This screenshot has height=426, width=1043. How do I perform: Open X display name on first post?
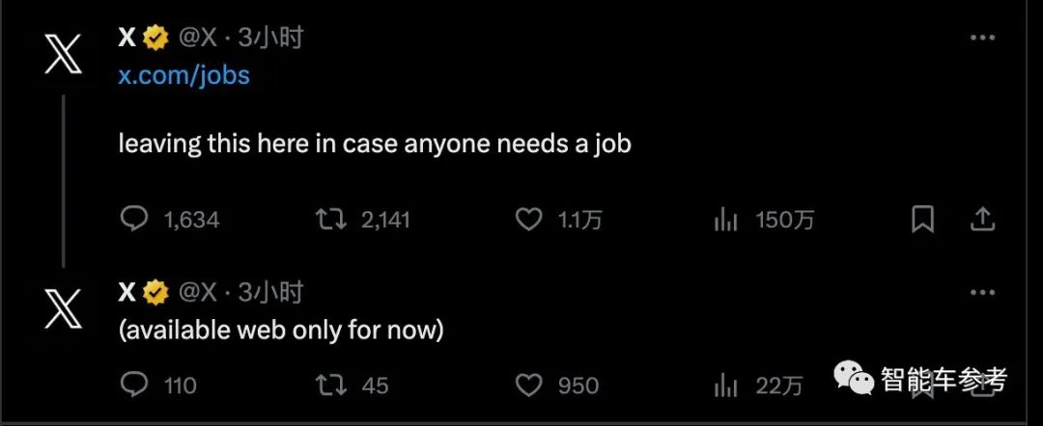127,39
